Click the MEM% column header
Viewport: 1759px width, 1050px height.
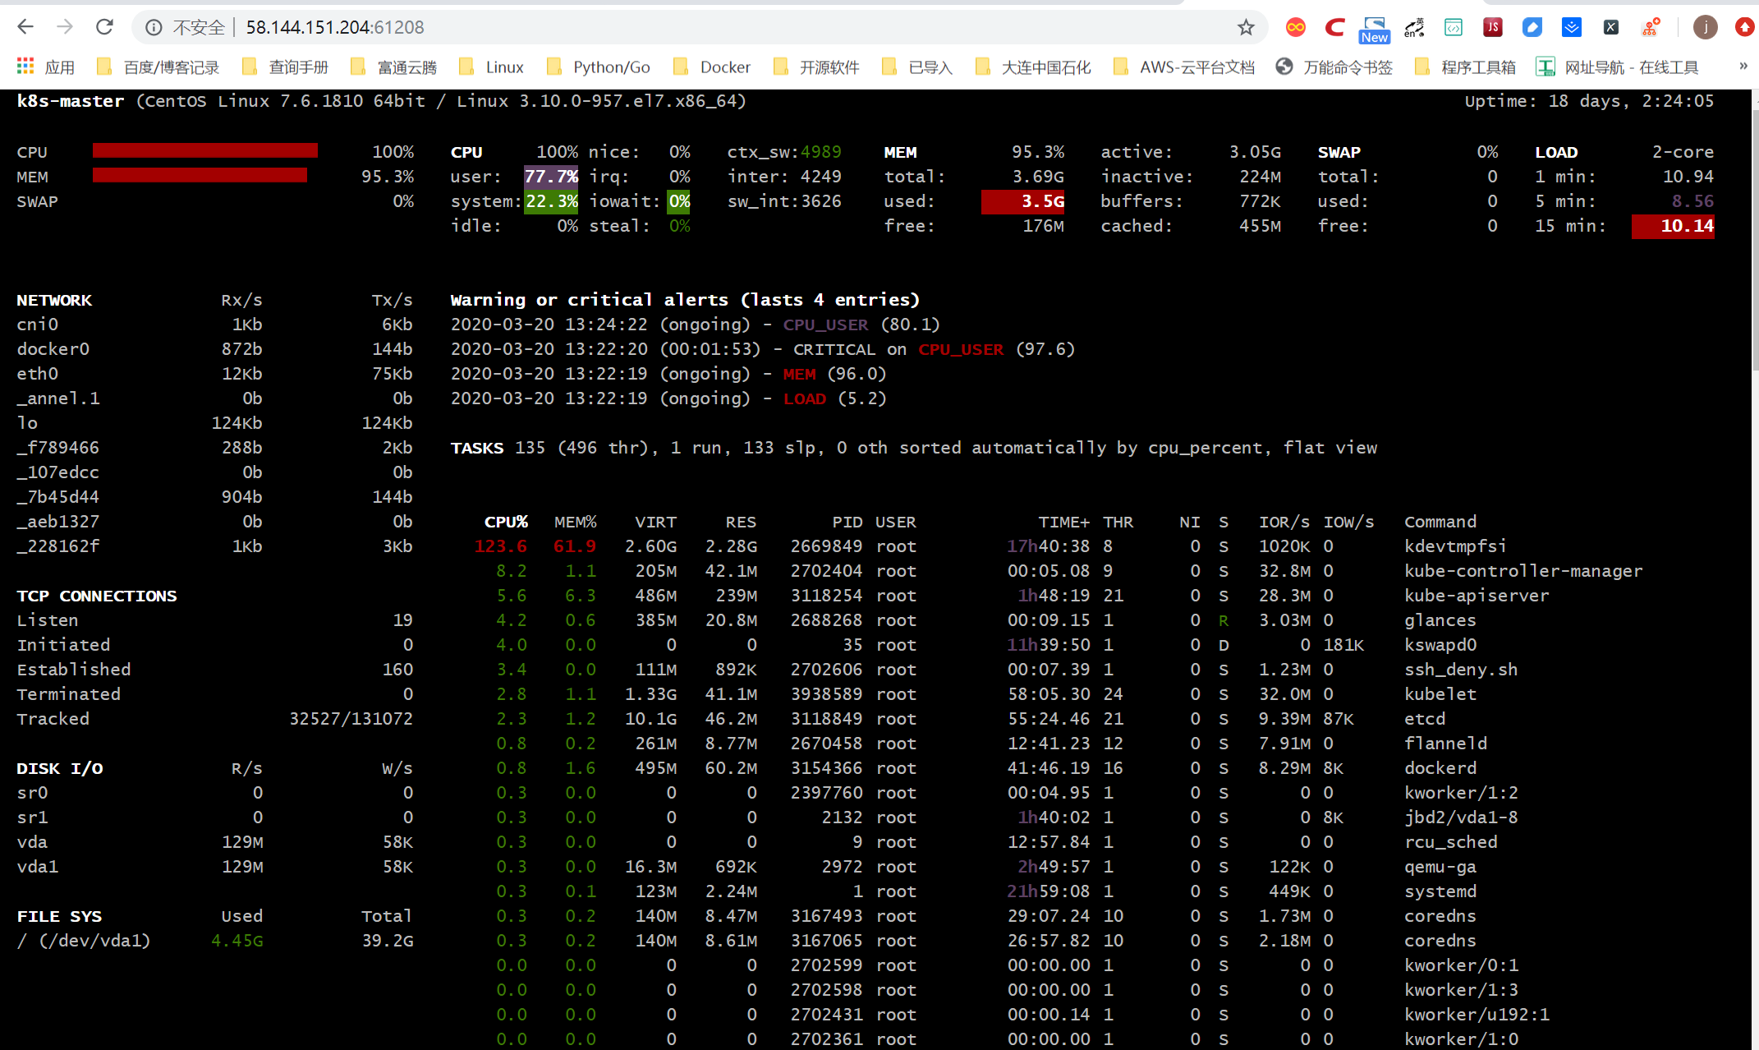point(576,522)
